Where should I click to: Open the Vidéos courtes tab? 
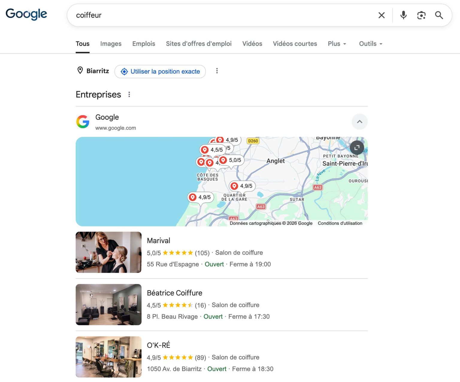(x=295, y=44)
